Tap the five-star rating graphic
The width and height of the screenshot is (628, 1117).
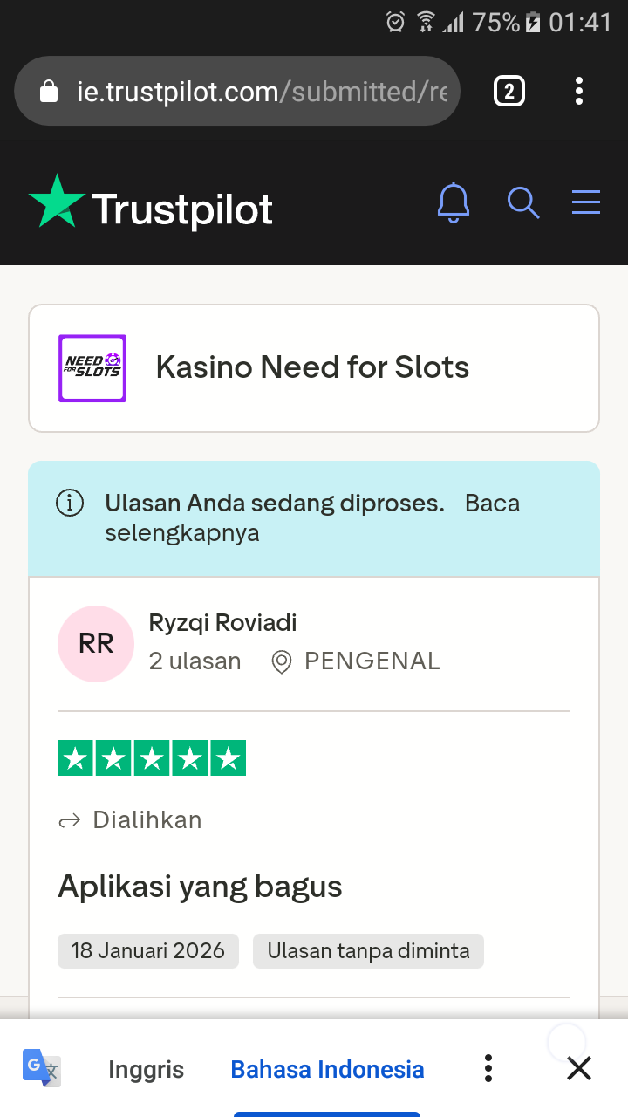[152, 757]
